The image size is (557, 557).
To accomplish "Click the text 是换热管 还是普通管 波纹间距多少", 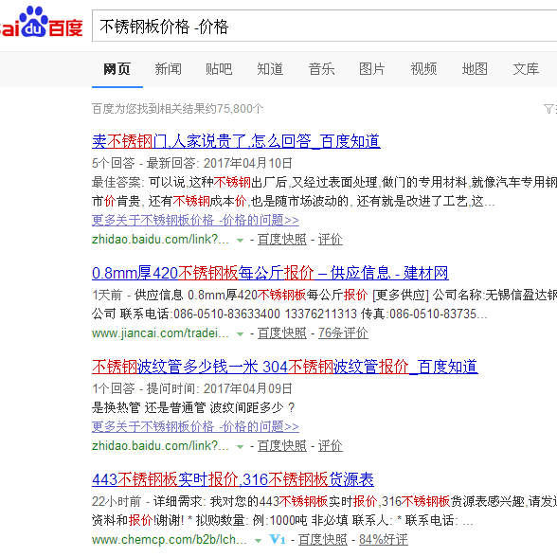I will point(193,407).
